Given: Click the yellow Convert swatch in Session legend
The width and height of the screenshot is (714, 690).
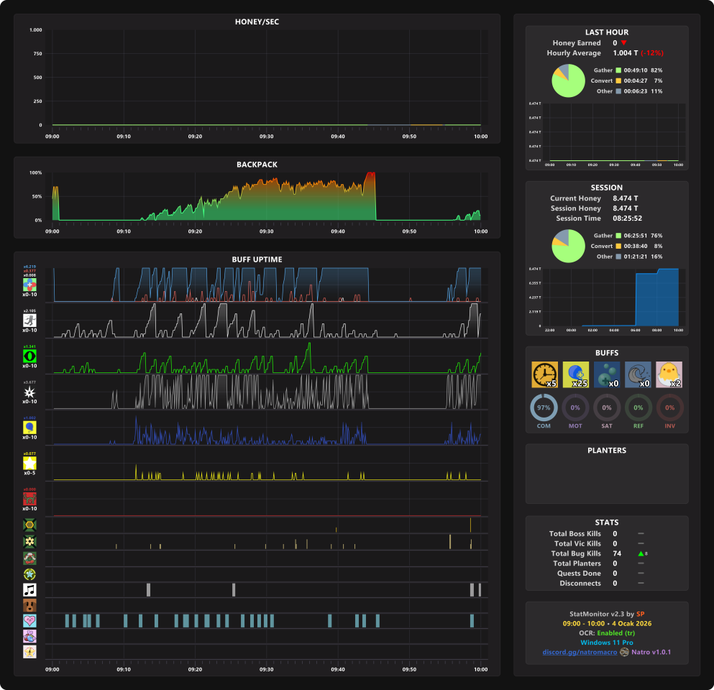Looking at the screenshot, I should point(618,247).
